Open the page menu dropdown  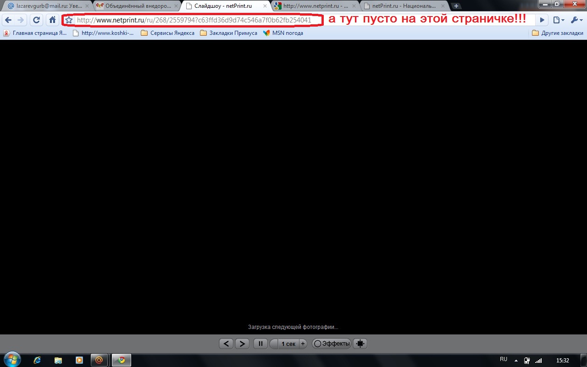pos(558,20)
